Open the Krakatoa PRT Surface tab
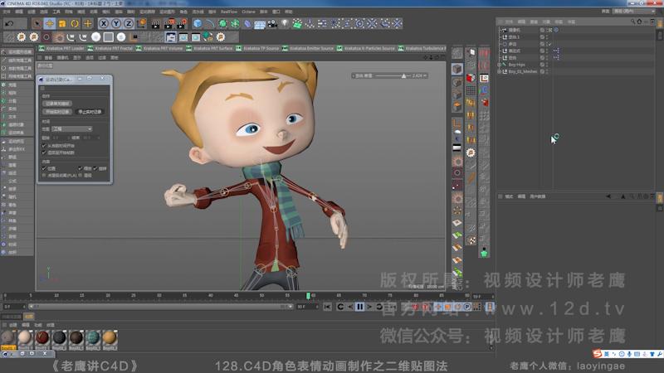The image size is (664, 373). tap(210, 49)
